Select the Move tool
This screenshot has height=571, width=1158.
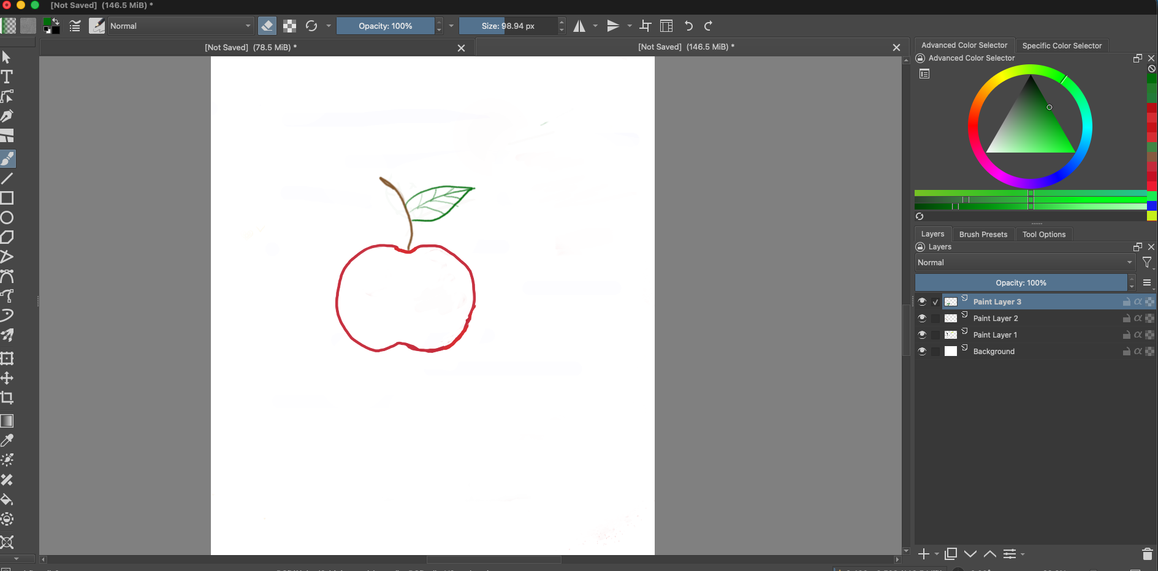coord(7,378)
